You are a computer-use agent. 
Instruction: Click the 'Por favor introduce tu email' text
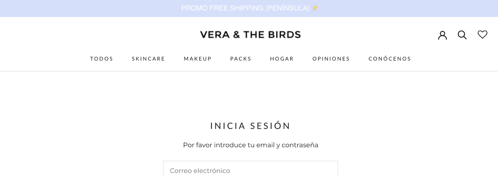pyautogui.click(x=250, y=145)
